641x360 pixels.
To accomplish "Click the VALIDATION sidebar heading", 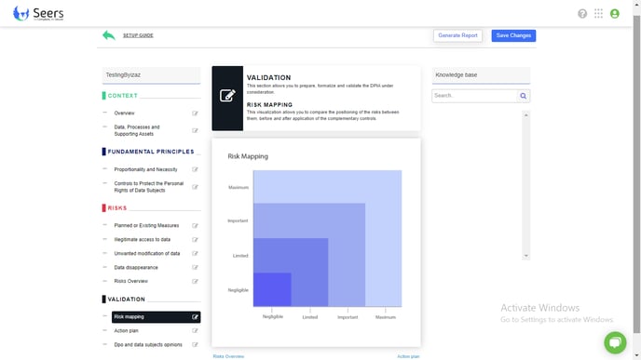I will pyautogui.click(x=127, y=300).
